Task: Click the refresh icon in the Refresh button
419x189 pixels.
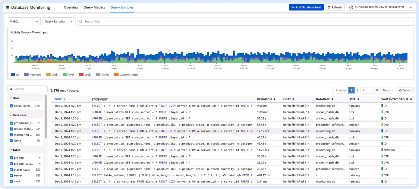Action: point(329,8)
